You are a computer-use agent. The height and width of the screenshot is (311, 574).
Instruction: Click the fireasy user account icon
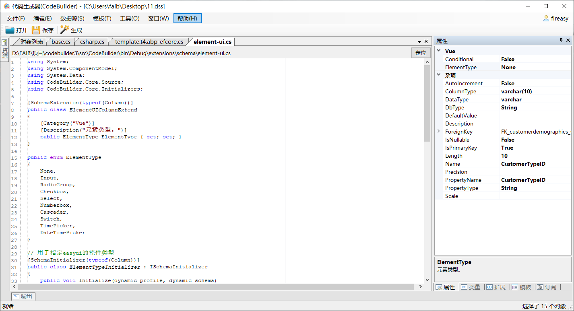tap(546, 19)
